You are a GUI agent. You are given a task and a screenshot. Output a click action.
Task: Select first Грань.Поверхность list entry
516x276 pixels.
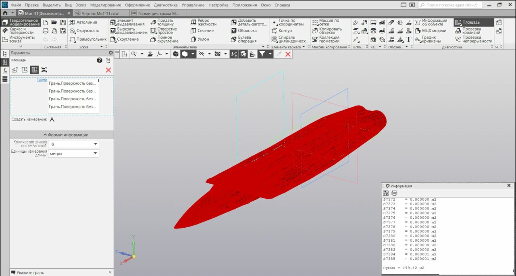point(73,83)
